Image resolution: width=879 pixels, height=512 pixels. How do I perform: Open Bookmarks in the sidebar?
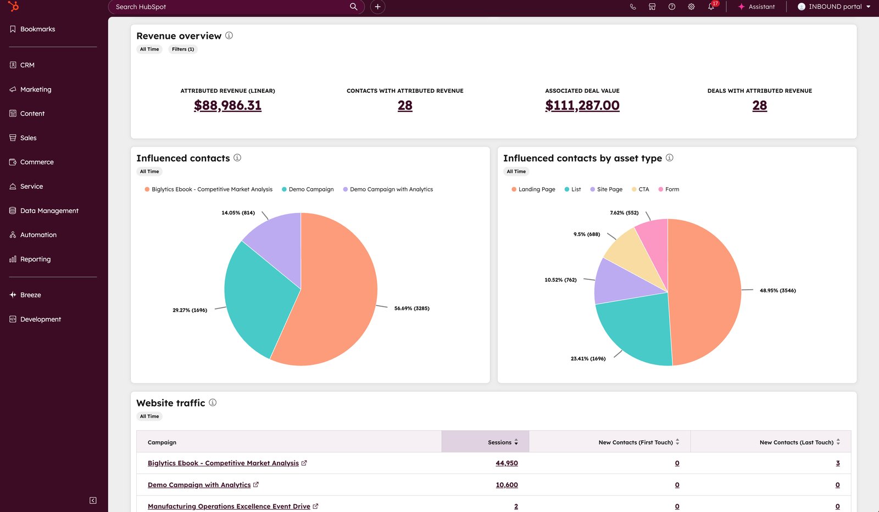[x=32, y=29]
